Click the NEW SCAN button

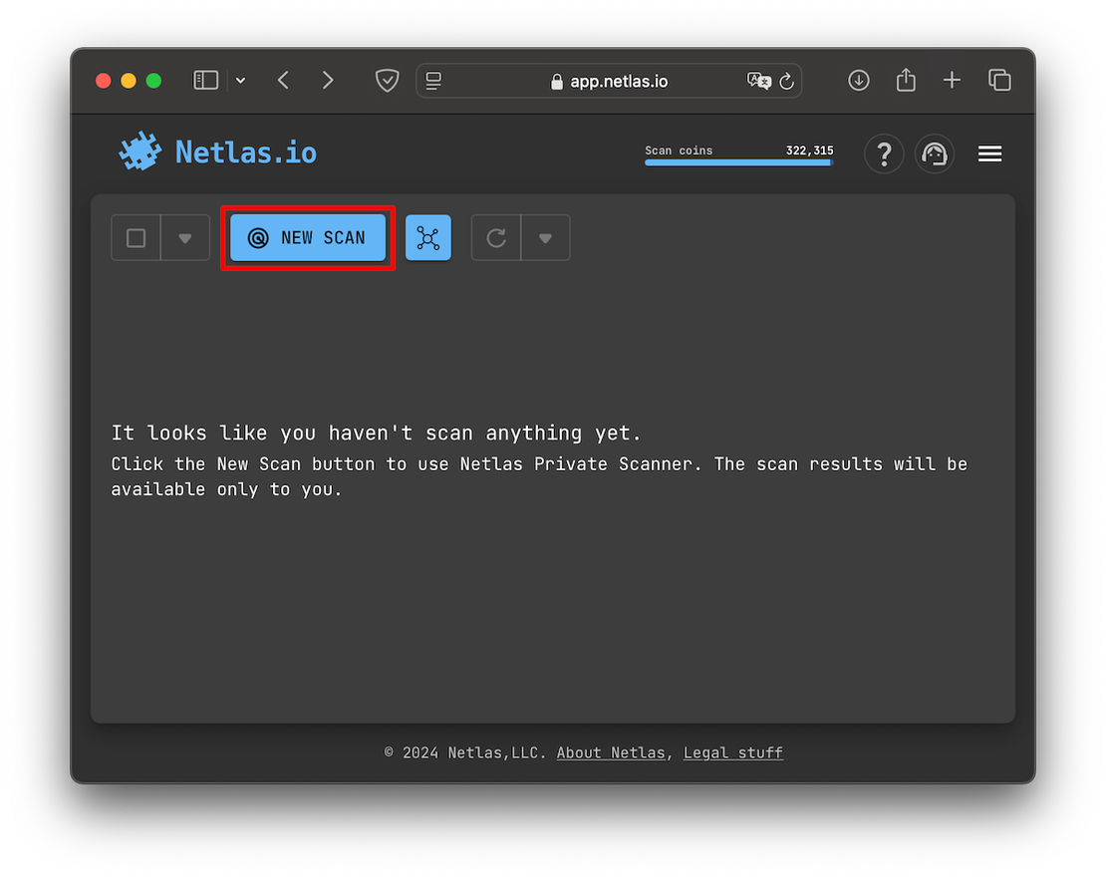(x=308, y=238)
